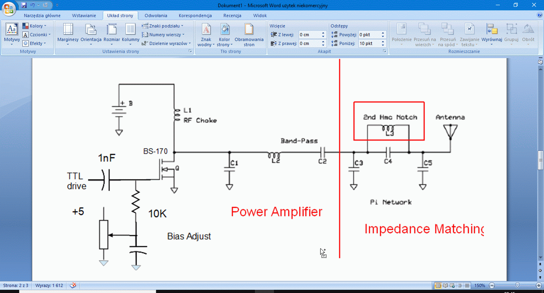The image size is (544, 293).
Task: Click the Wyrazy word count indicator
Action: 49,285
